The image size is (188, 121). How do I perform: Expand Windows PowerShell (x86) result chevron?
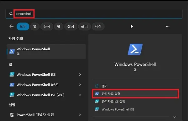pos(80,85)
